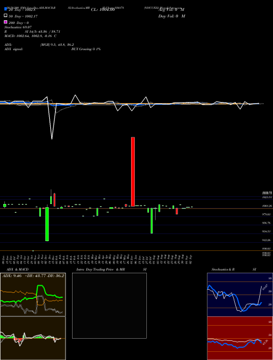Click the red candle right after the tall December green candle
The width and height of the screenshot is (273, 360).
point(55,200)
